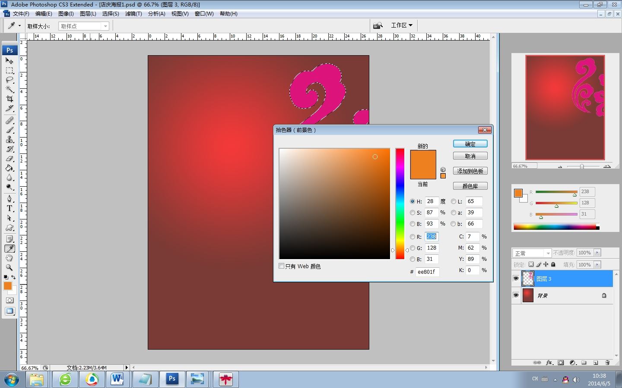The width and height of the screenshot is (622, 388).
Task: Open the status bar info arrow
Action: [127, 368]
